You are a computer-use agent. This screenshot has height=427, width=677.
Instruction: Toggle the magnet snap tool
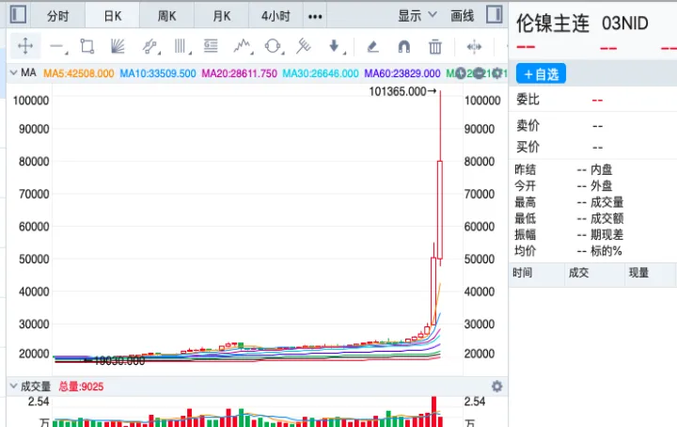click(403, 46)
